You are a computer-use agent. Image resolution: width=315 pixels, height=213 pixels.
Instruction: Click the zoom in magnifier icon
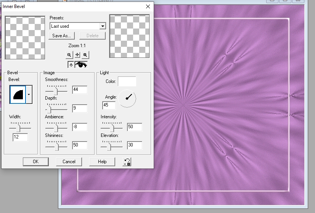[85, 55]
